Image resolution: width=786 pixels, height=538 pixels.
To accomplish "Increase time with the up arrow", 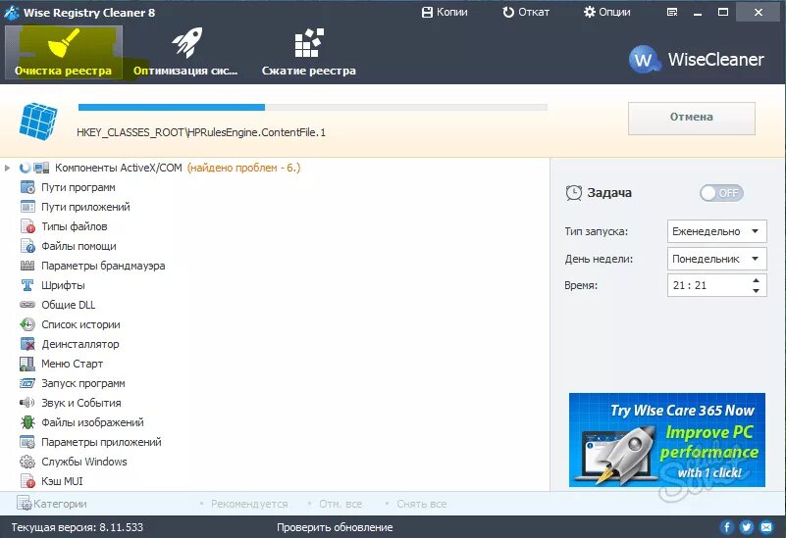I will (756, 279).
